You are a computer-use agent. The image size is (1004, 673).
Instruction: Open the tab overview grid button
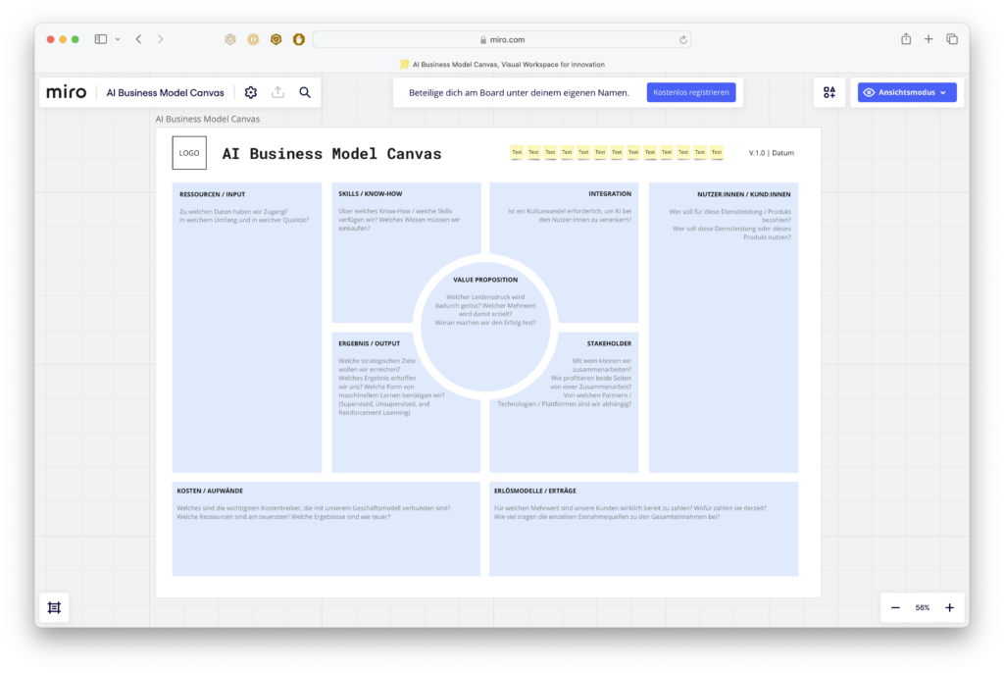click(951, 38)
